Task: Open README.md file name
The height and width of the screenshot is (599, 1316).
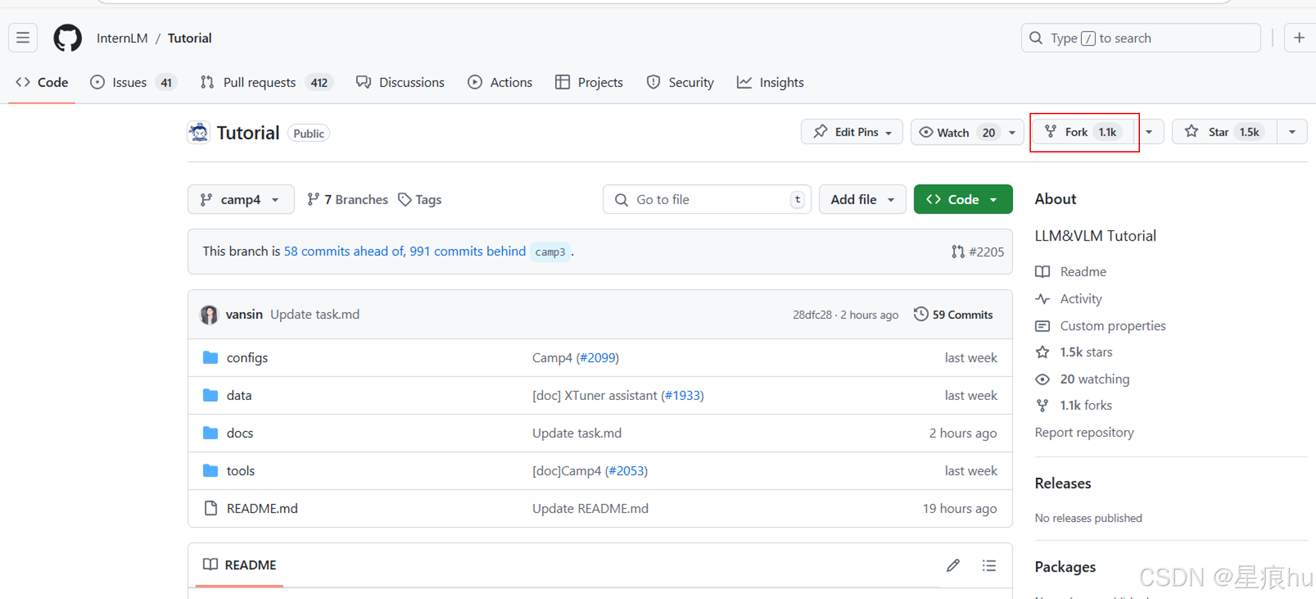Action: pos(262,508)
